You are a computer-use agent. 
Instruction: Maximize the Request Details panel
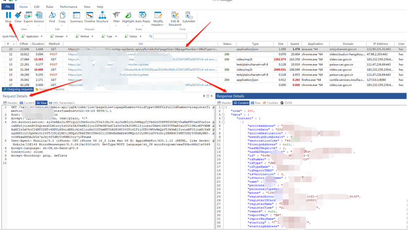click(x=208, y=96)
